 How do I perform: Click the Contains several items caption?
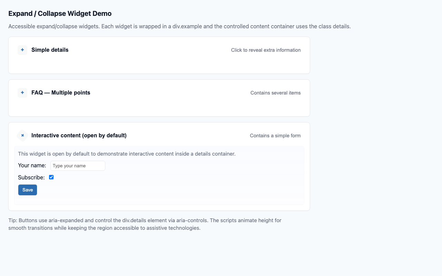(x=275, y=93)
